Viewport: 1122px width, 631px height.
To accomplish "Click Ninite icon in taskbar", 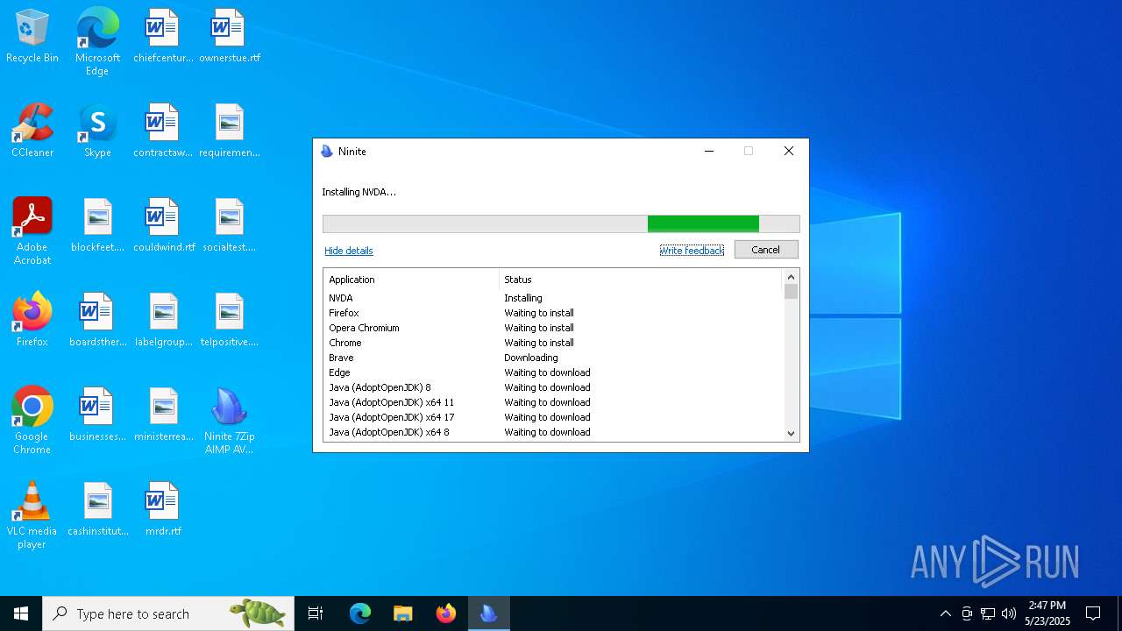I will tap(488, 613).
